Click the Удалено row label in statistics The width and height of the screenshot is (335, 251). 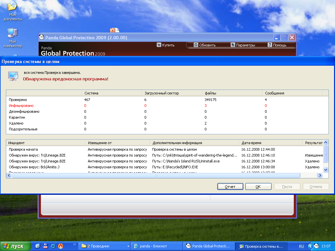pos(16,123)
